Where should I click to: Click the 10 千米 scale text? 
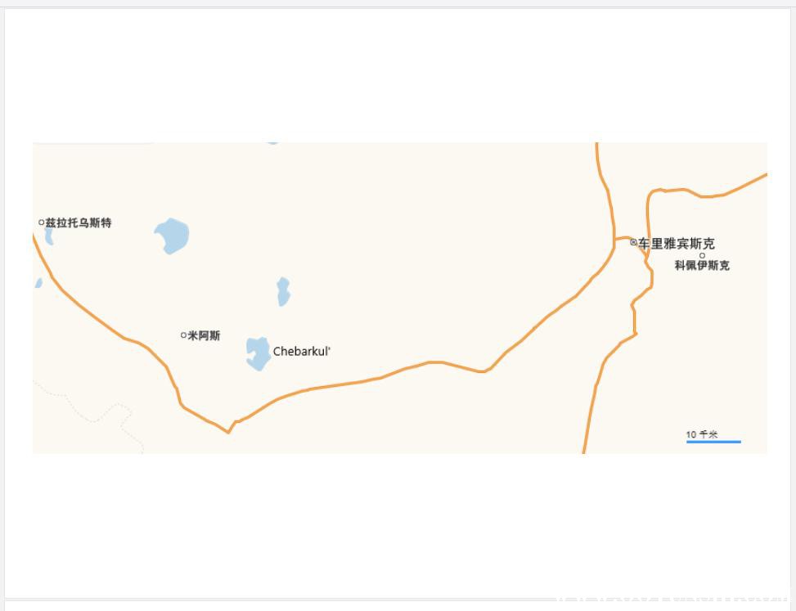[x=702, y=434]
